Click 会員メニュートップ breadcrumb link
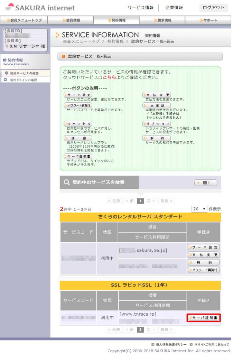243x354 pixels. pos(81,41)
